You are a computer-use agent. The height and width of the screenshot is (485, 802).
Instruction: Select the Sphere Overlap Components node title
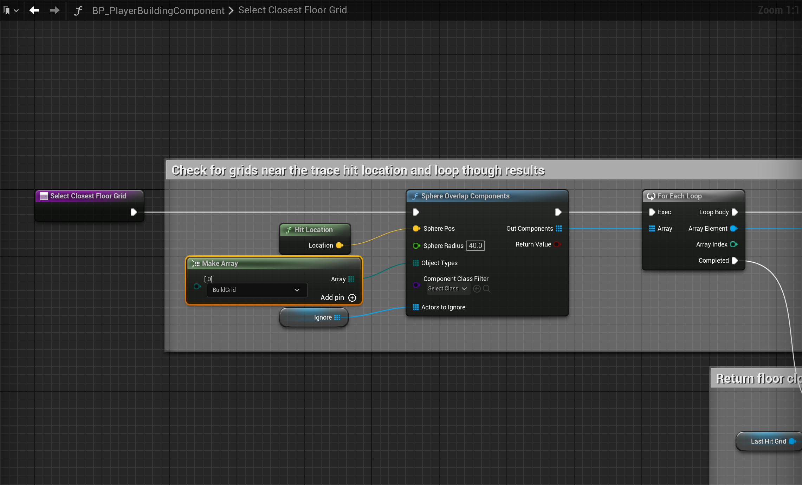(x=465, y=196)
